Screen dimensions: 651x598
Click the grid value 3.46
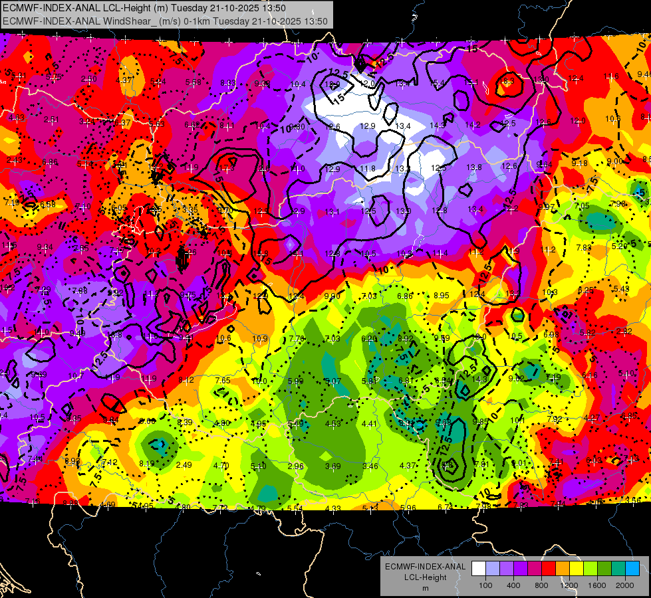point(370,466)
